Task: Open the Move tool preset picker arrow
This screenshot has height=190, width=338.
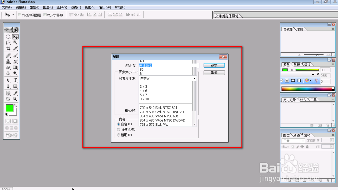Action: click(x=13, y=15)
